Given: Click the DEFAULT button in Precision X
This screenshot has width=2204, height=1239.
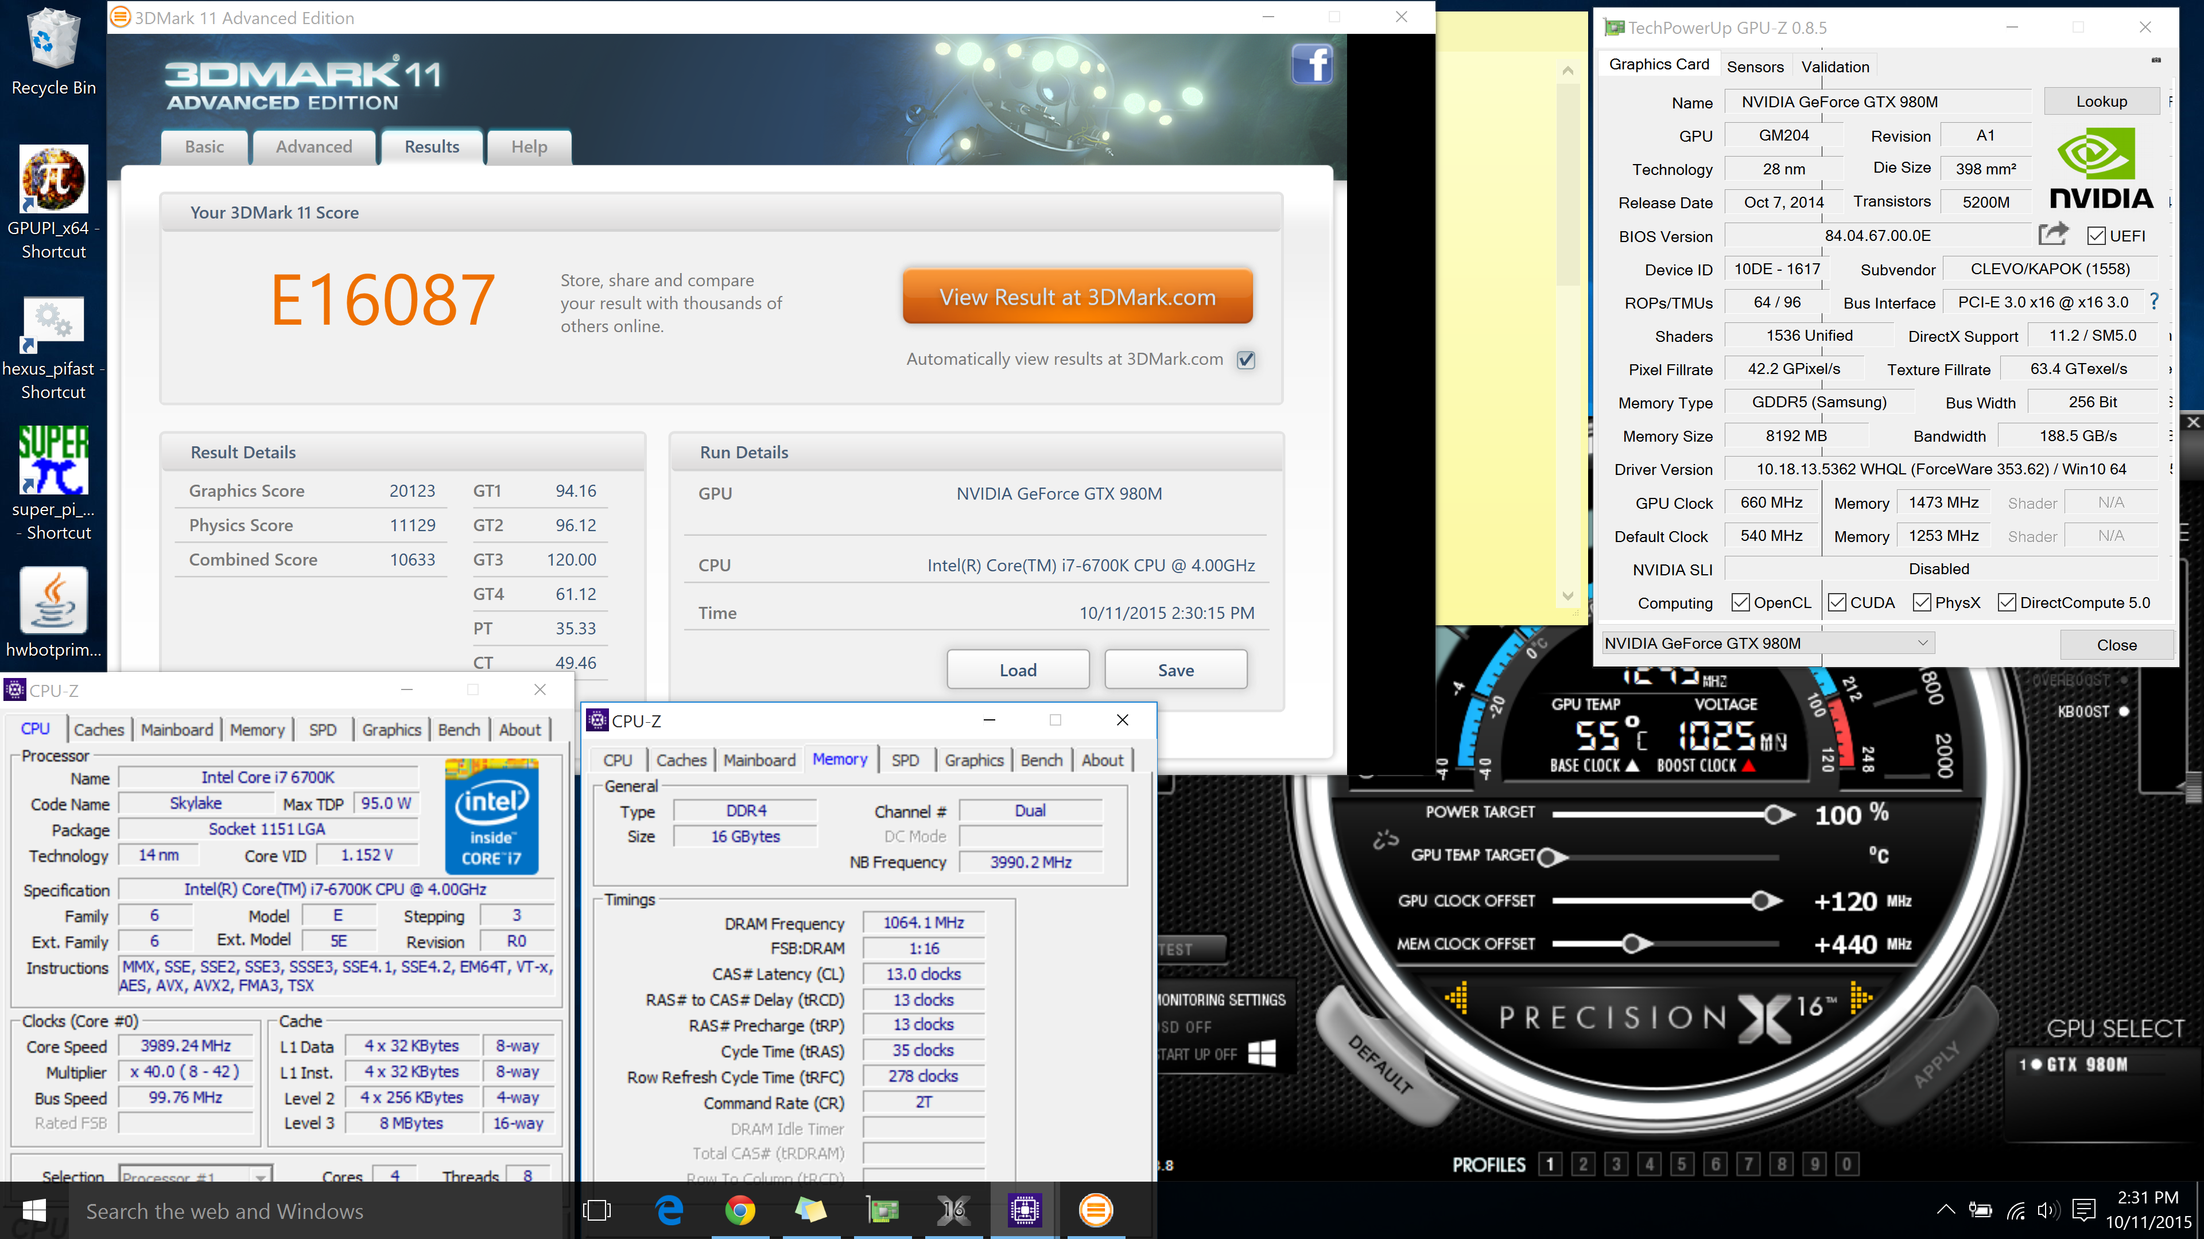Looking at the screenshot, I should click(1381, 1063).
